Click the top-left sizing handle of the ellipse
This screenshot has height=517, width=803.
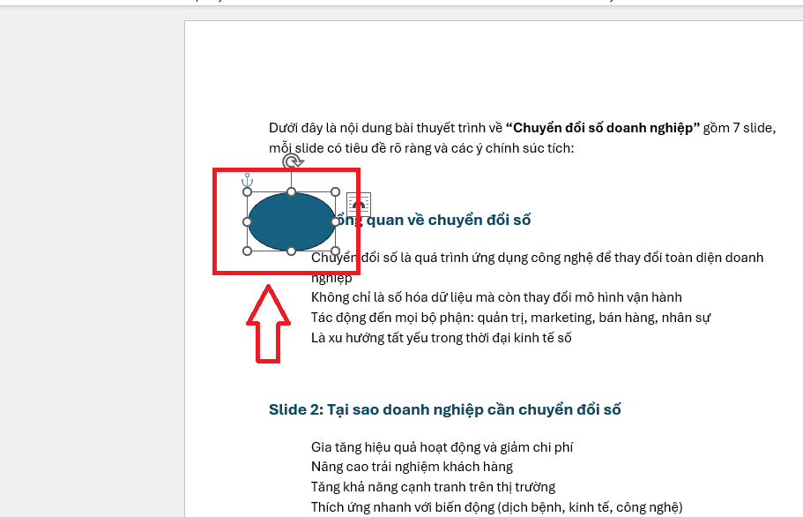[x=248, y=192]
